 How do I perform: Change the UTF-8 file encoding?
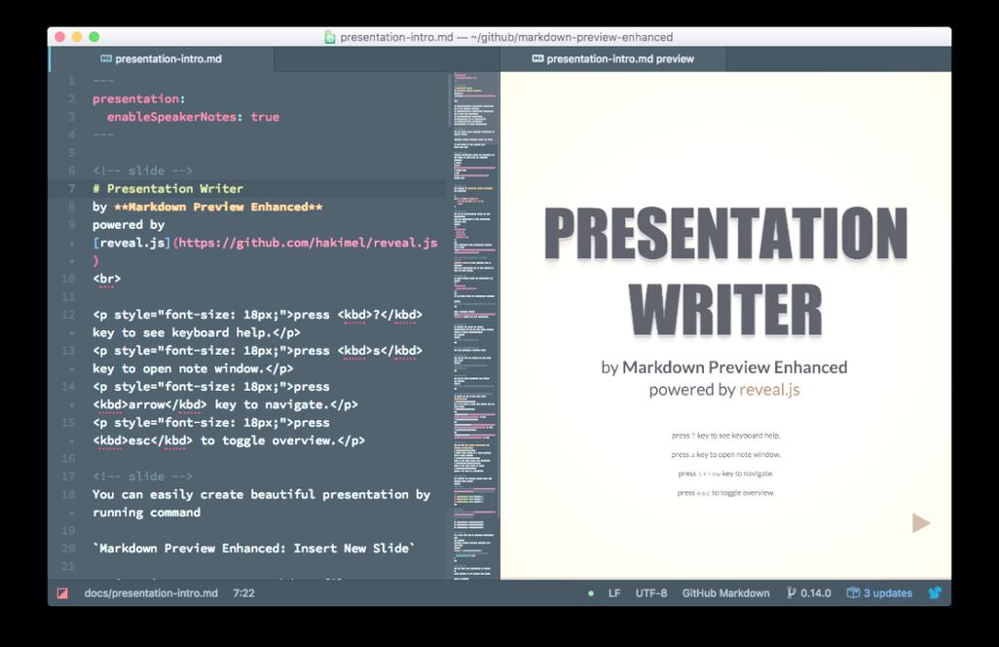tap(651, 593)
